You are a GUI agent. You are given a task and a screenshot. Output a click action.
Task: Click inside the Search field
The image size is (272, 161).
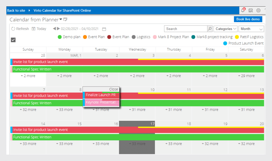(186, 29)
